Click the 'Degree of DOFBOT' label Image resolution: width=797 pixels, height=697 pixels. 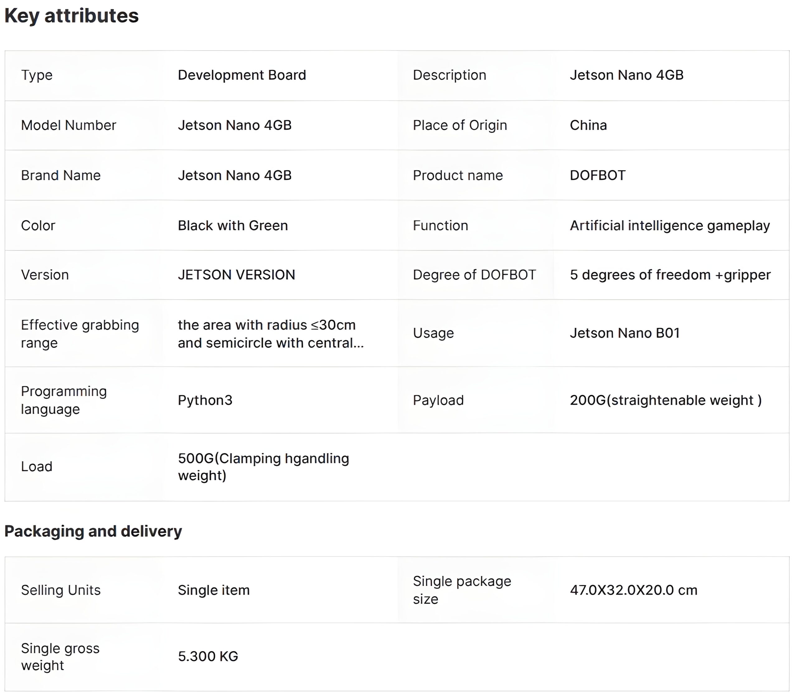click(474, 275)
